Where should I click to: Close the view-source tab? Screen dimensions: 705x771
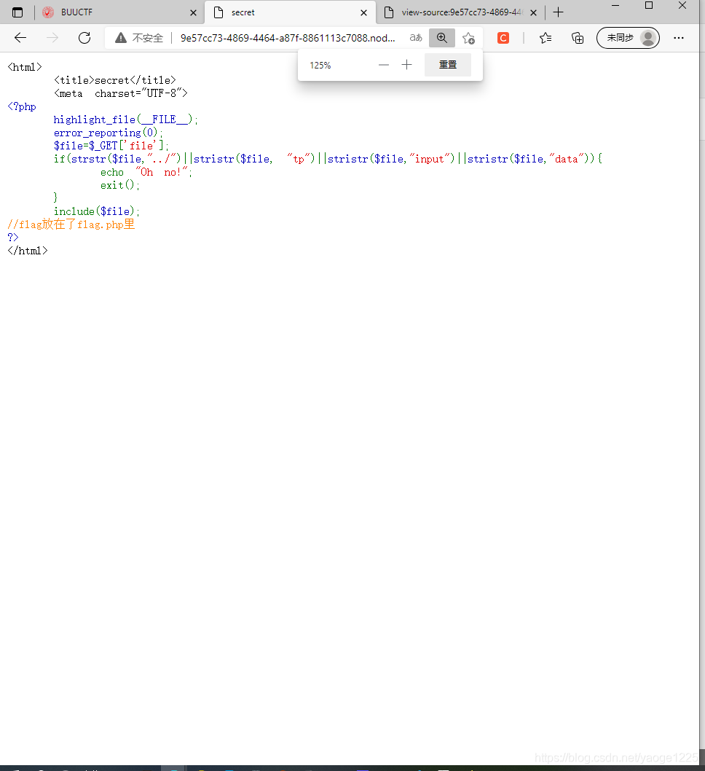[x=534, y=13]
